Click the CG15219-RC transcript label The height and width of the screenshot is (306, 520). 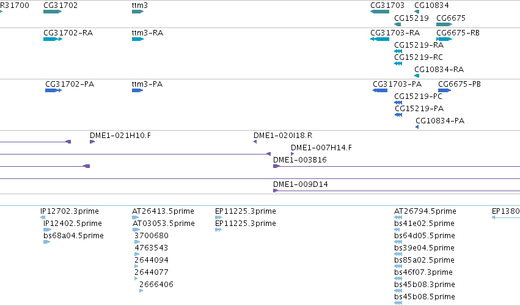(419, 57)
